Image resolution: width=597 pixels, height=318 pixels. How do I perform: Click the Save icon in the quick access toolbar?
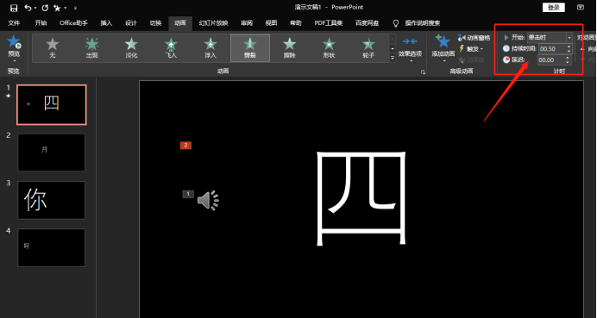pos(14,8)
